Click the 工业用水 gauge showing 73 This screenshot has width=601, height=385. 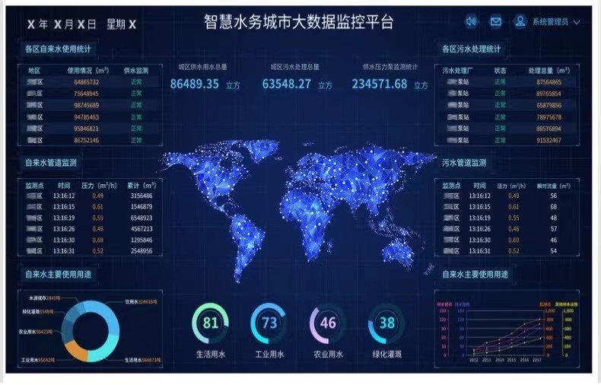click(269, 323)
